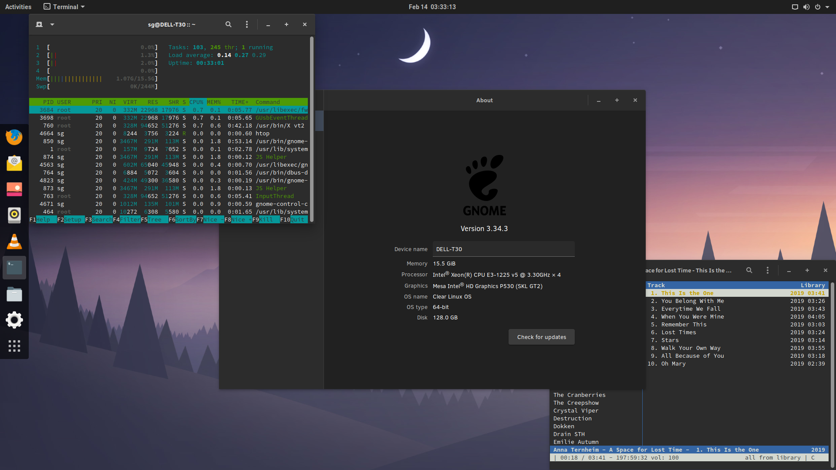This screenshot has width=836, height=470.
Task: Open new terminal tab icon
Action: click(39, 25)
